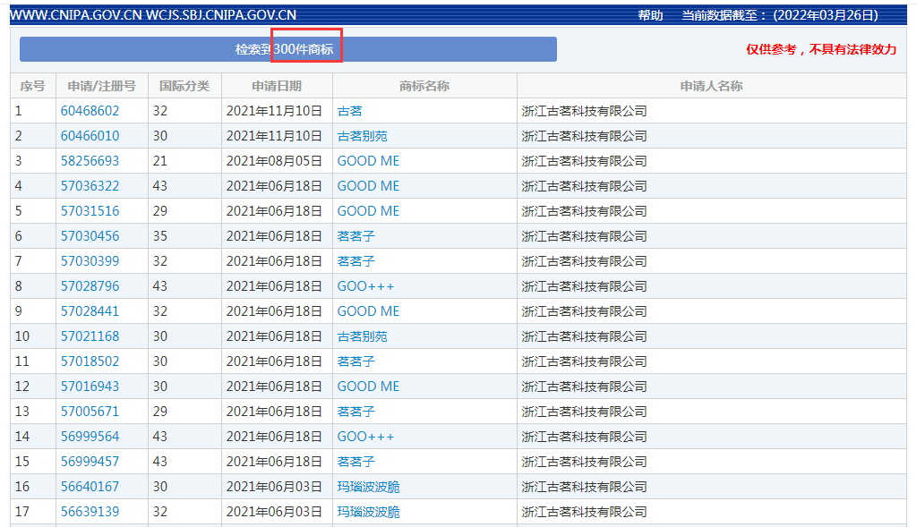Image resolution: width=917 pixels, height=527 pixels.
Task: Open application number 57018502
Action: 90,361
